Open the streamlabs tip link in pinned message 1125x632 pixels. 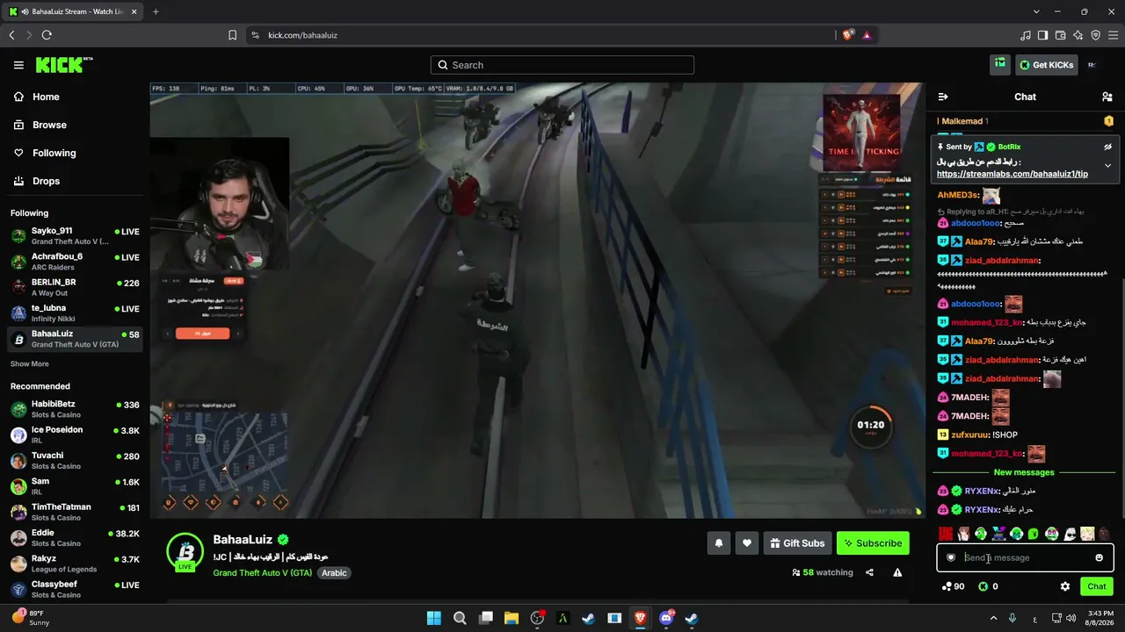[1012, 174]
